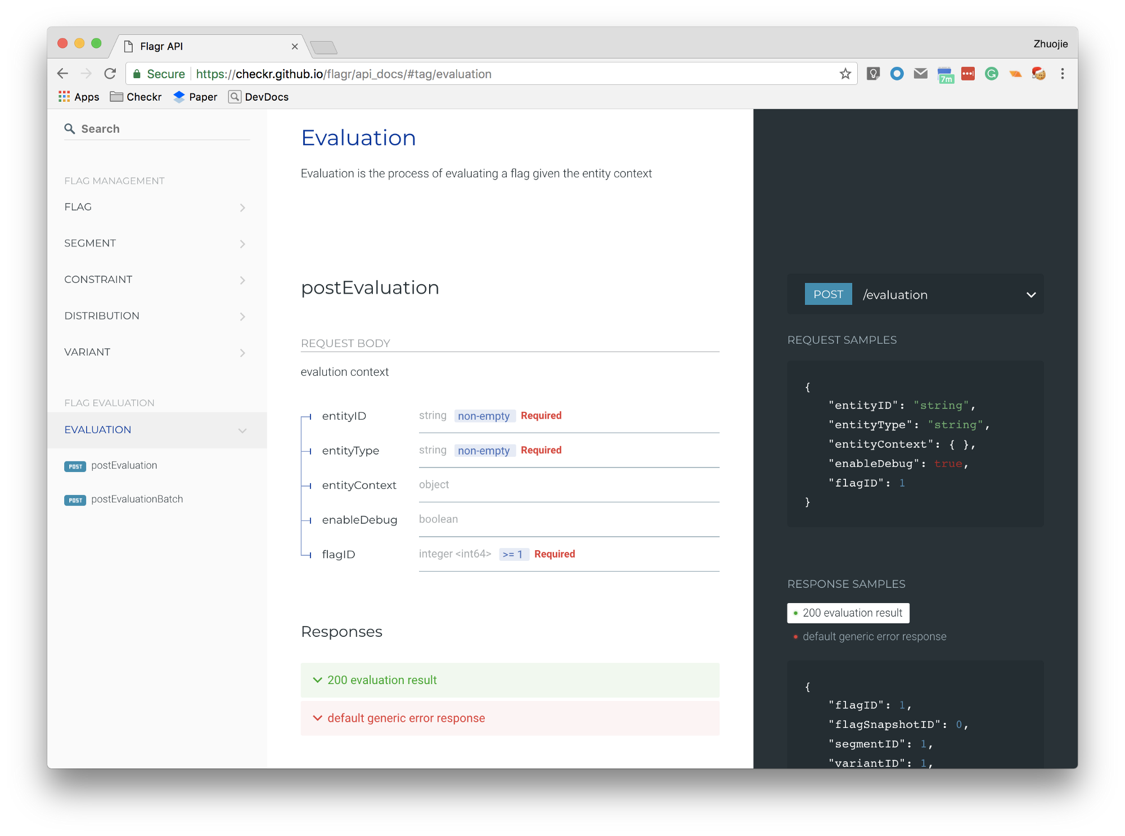Expand the POST /evaluation endpoint dropdown
The image size is (1125, 836).
pos(1030,295)
